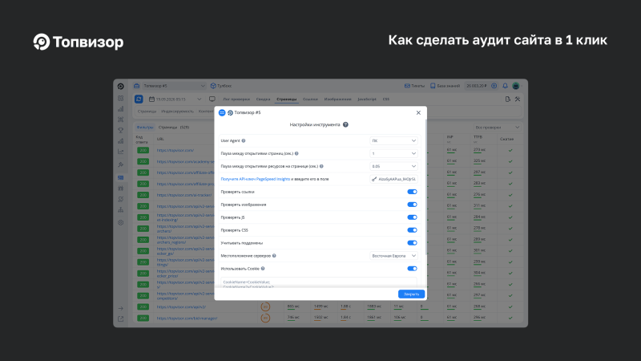Click the add funds plus icon

(x=494, y=86)
